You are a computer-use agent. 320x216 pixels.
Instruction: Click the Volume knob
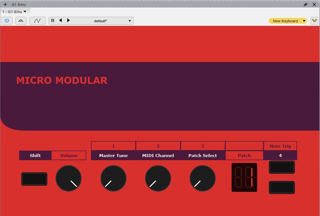[x=69, y=178]
